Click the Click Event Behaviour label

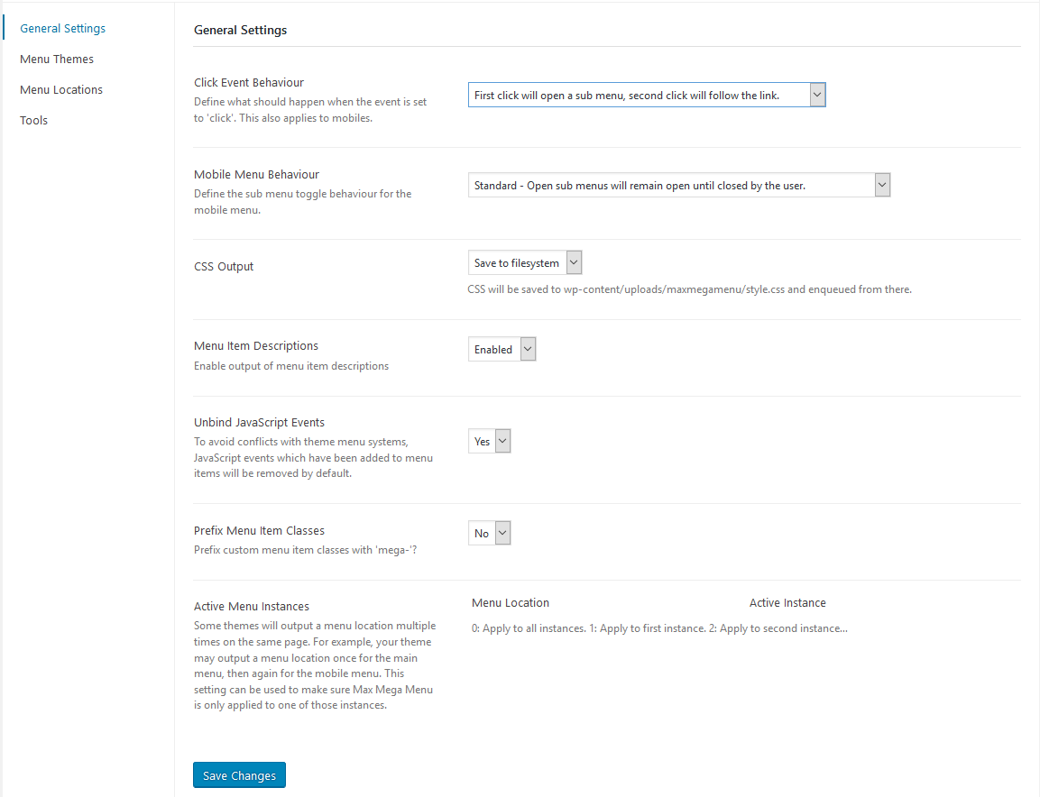[249, 82]
